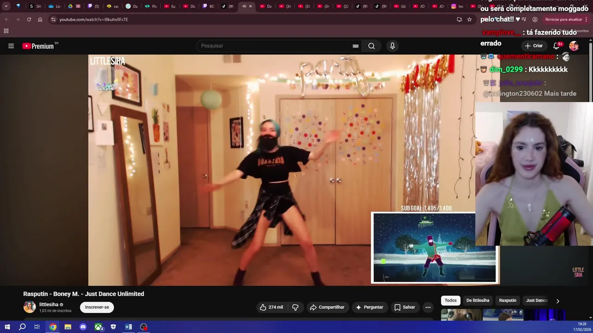The height and width of the screenshot is (333, 593).
Task: Open File Explorer from taskbar
Action: point(68,327)
